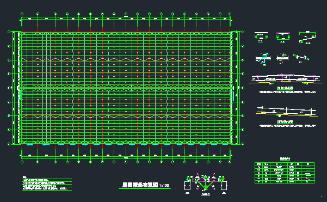Click the long purlin splice elevation detail
This screenshot has height=202, width=327.
[x=286, y=79]
